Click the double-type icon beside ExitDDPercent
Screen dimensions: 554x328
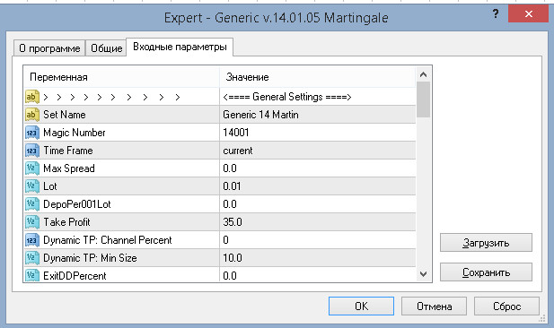click(x=31, y=275)
